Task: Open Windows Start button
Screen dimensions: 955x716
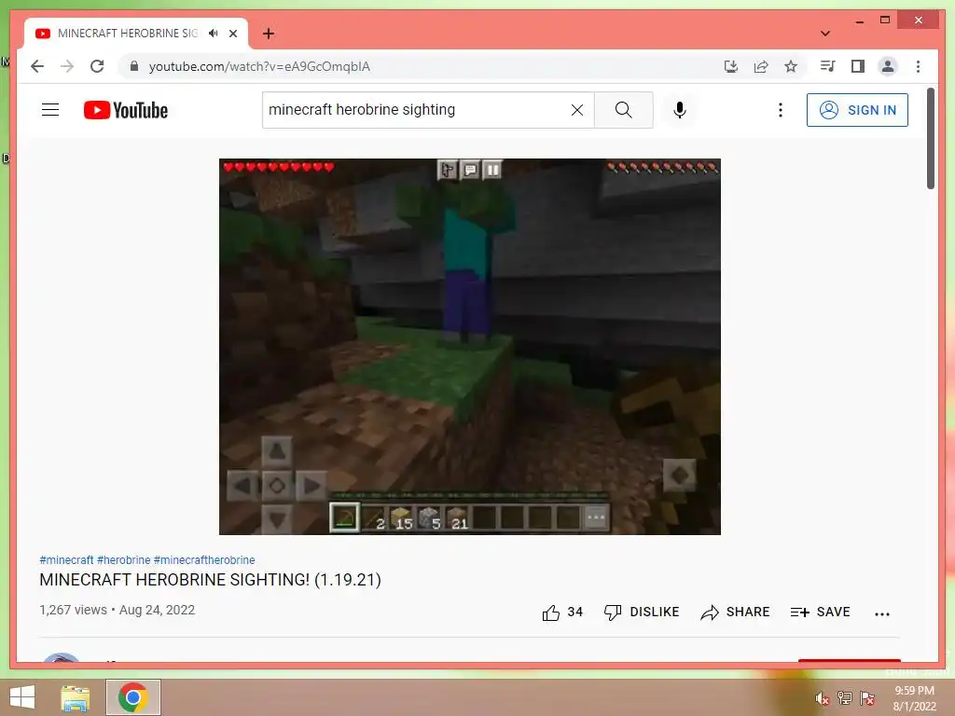Action: click(22, 697)
